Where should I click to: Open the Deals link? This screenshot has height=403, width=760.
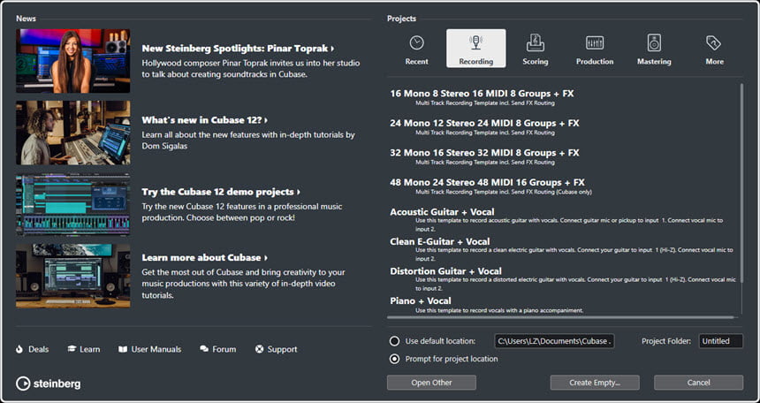click(38, 349)
